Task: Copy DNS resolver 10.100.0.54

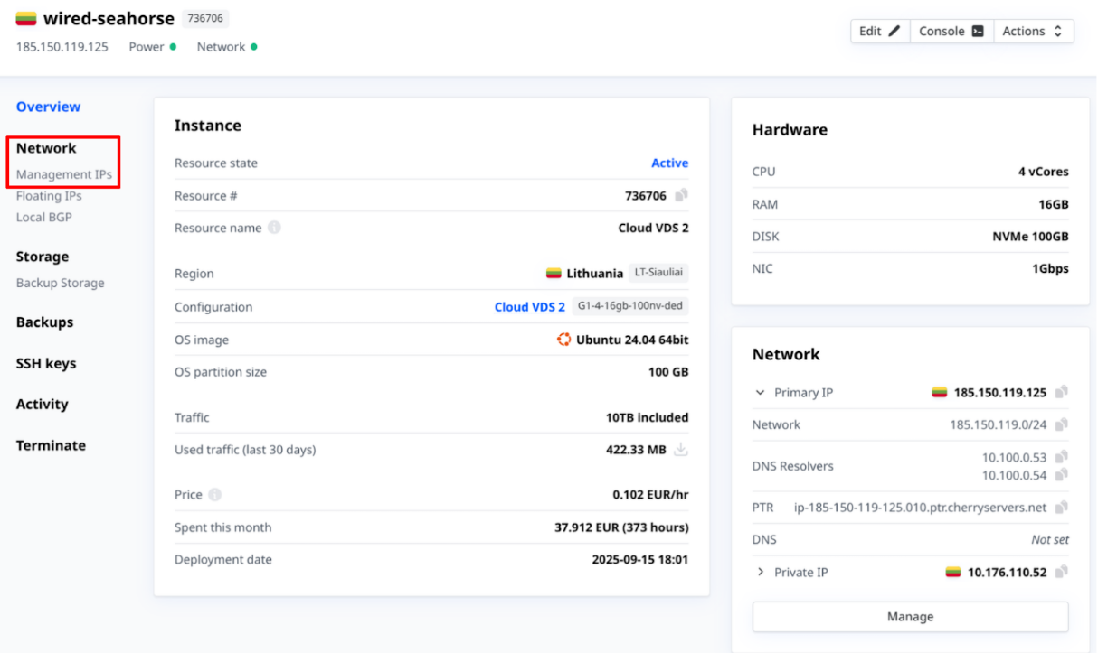Action: point(1062,474)
